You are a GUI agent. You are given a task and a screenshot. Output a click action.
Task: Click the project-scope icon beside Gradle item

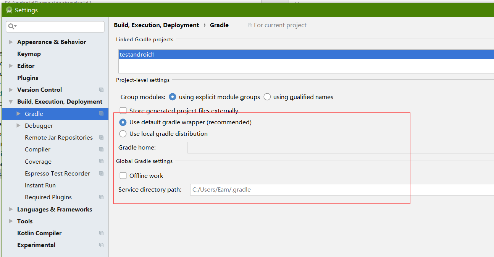tap(101, 114)
